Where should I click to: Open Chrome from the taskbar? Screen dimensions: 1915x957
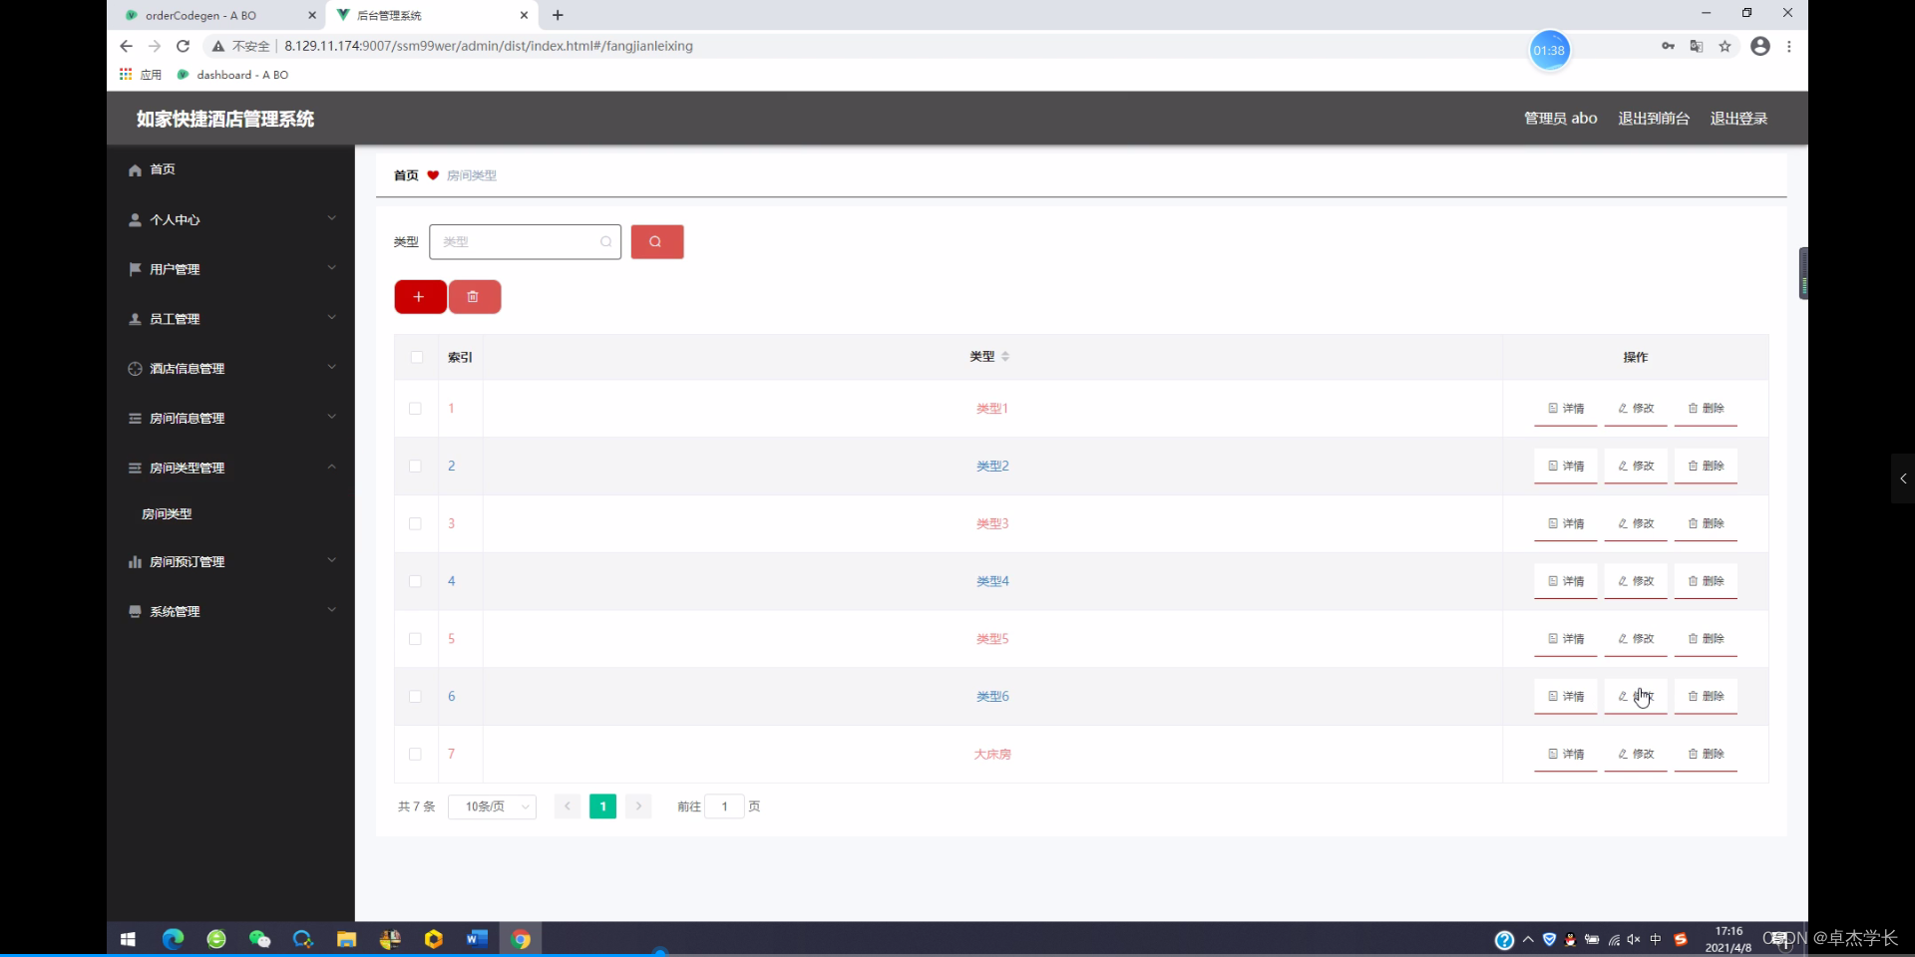tap(522, 938)
